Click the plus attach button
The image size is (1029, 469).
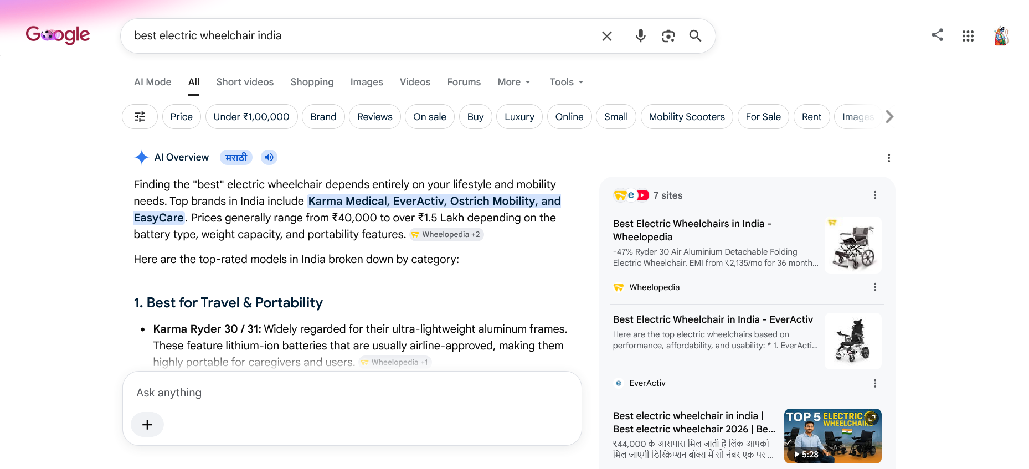point(147,425)
